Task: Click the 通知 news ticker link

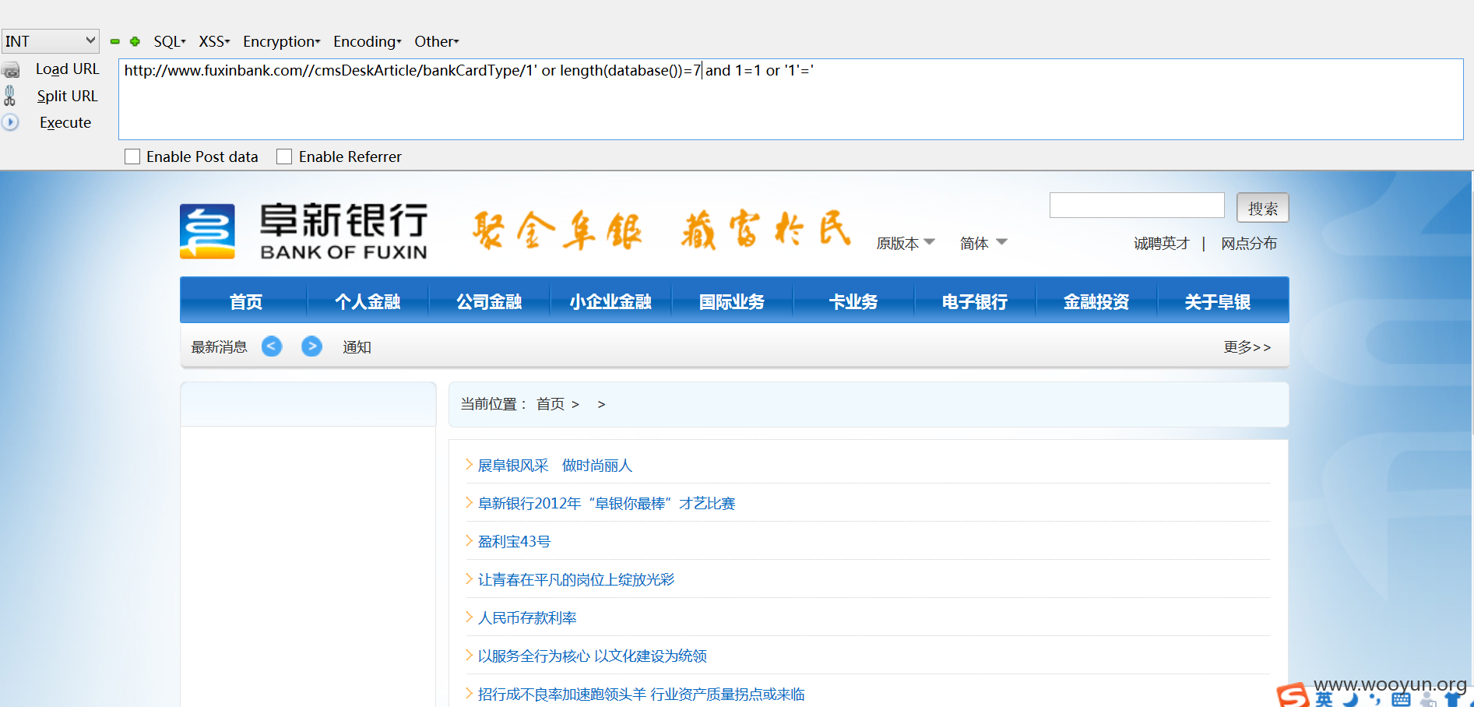Action: click(357, 346)
